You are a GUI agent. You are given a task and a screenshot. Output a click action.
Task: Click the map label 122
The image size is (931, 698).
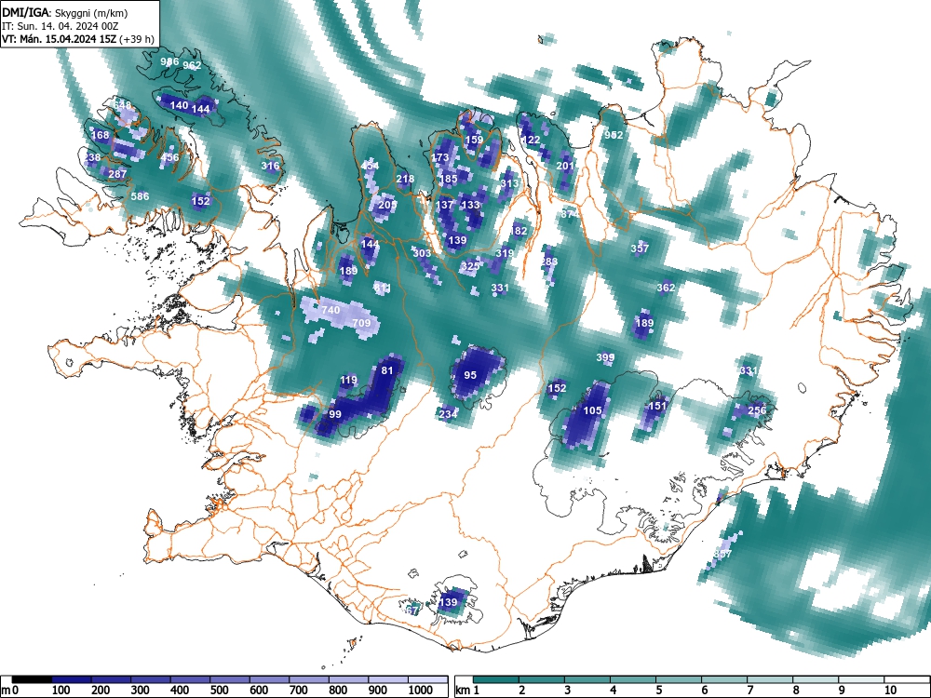[531, 141]
